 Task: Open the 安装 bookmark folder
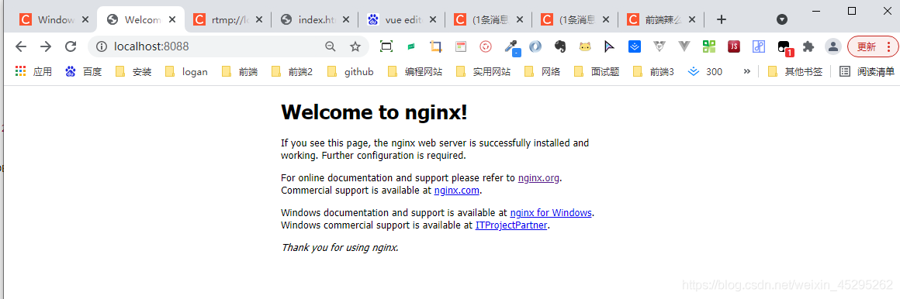pyautogui.click(x=133, y=71)
